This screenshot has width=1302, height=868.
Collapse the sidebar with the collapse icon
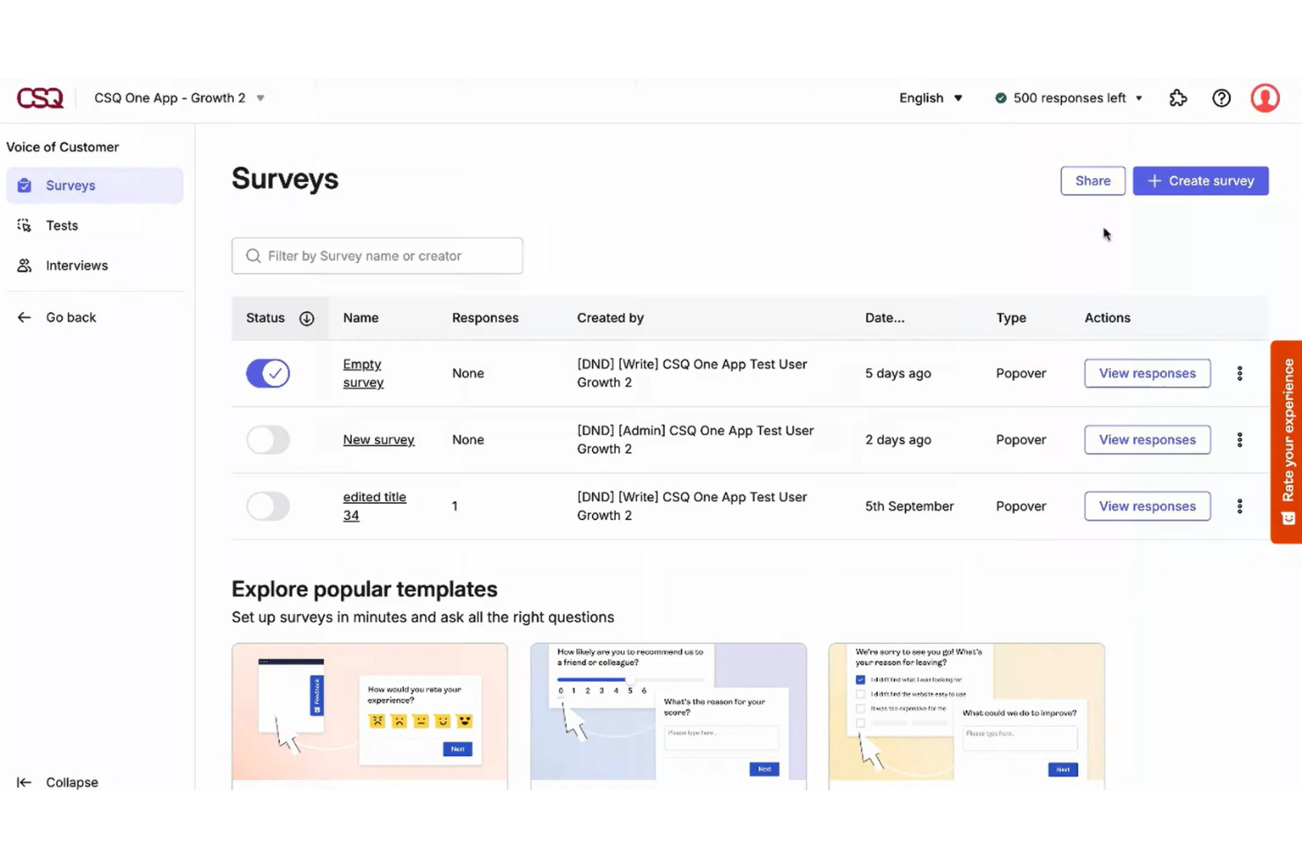point(24,782)
